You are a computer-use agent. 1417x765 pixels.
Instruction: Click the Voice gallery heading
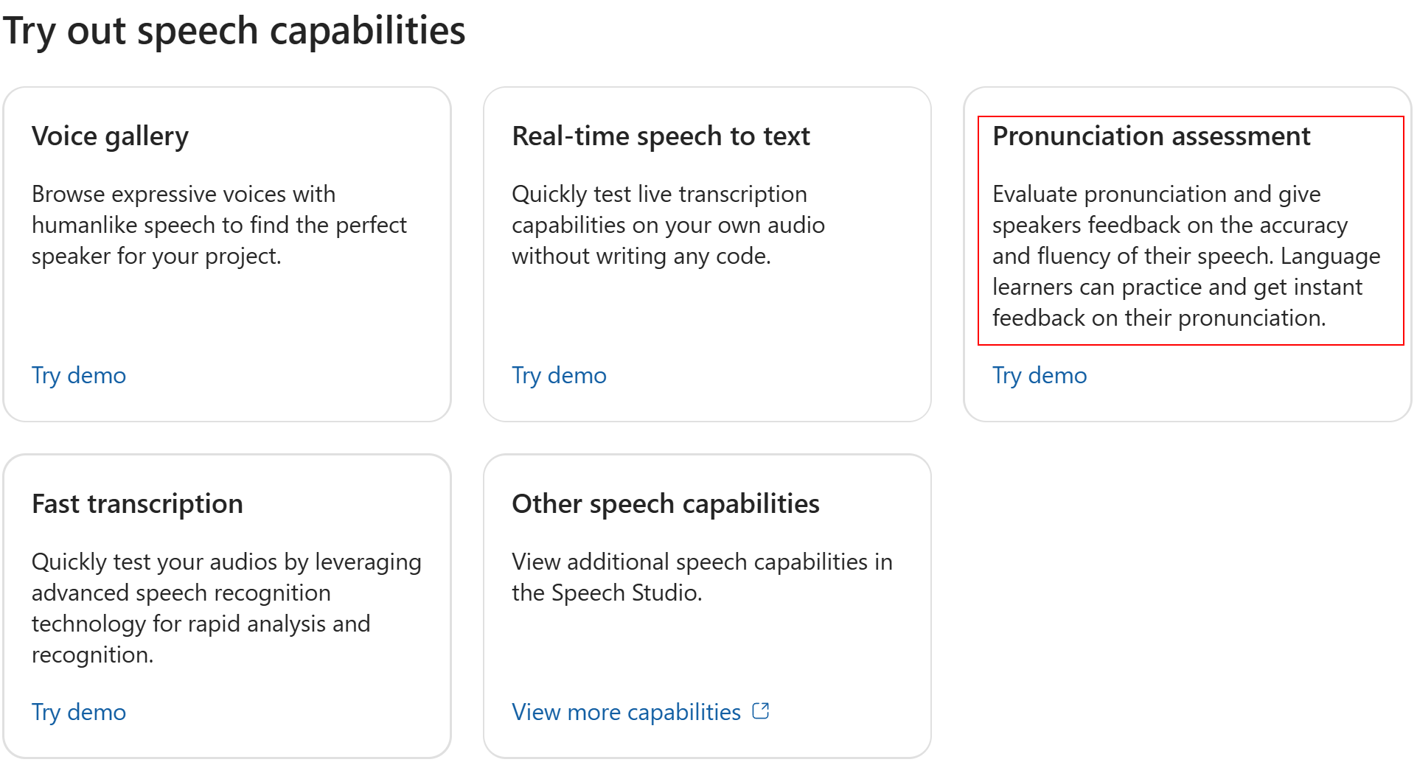(109, 136)
